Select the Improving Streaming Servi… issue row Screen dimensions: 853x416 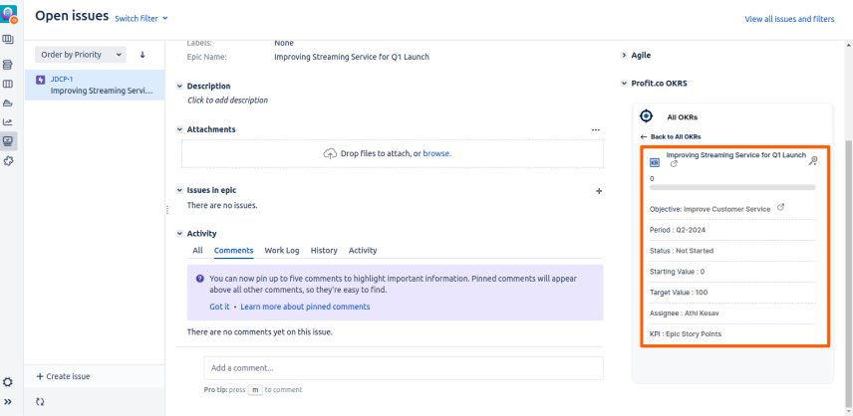click(x=95, y=85)
